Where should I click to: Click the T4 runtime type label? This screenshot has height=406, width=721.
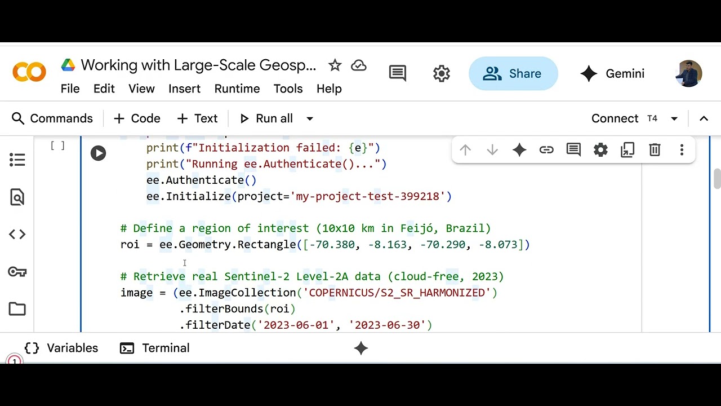(x=652, y=118)
